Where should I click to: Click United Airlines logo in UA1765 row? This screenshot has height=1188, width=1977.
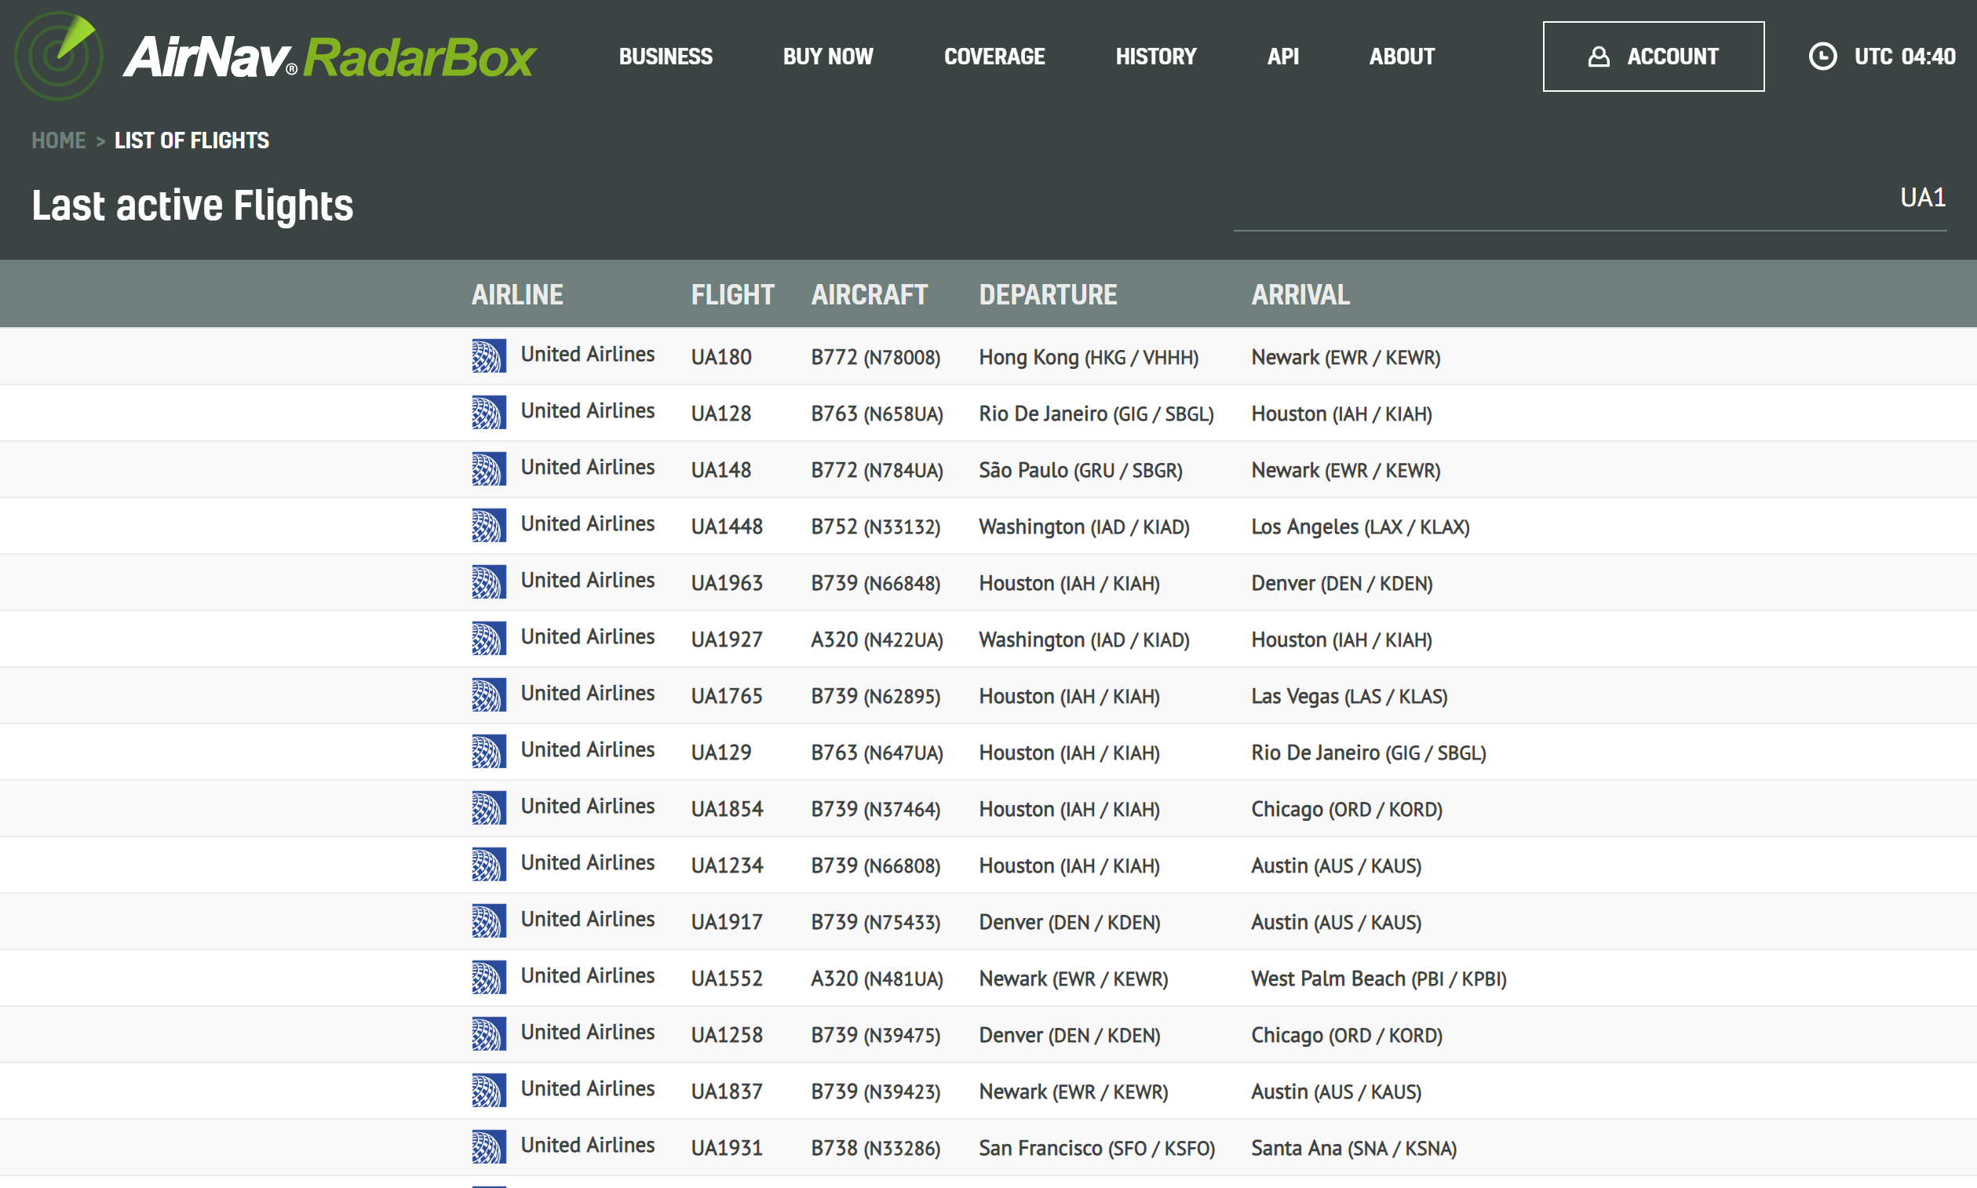pos(488,695)
